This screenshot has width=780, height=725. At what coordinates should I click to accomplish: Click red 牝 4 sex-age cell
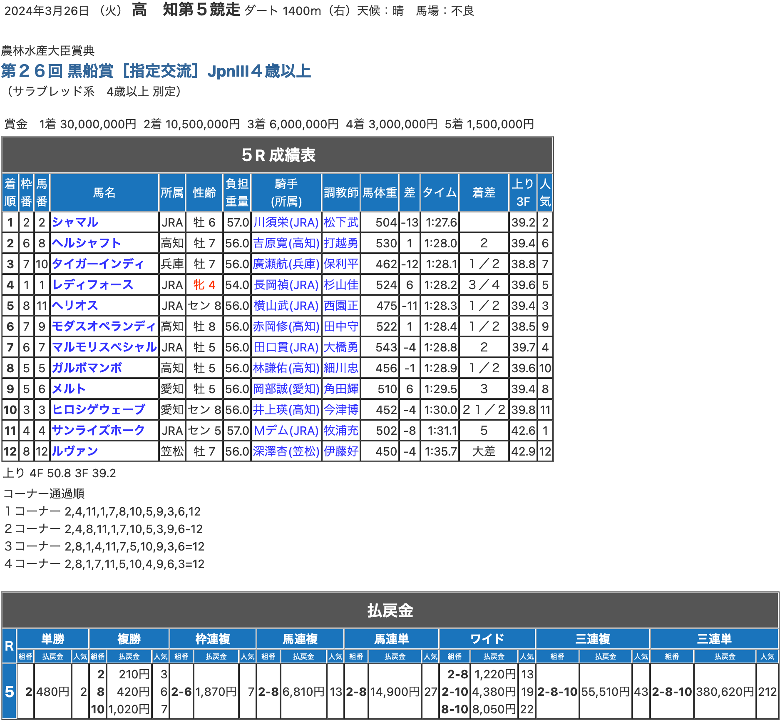[204, 285]
